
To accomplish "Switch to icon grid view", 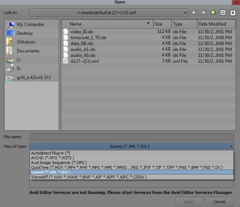I will 223,12.
